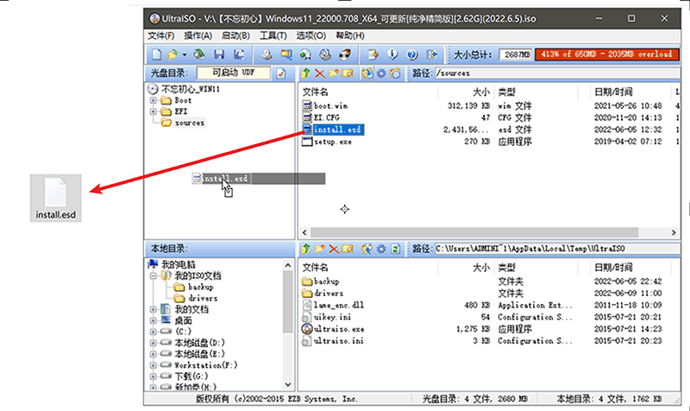The height and width of the screenshot is (411, 690).
Task: Sort local file list by 大小 column
Action: pyautogui.click(x=481, y=268)
